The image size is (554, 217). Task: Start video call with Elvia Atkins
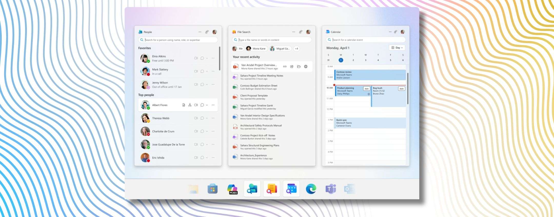click(x=196, y=58)
